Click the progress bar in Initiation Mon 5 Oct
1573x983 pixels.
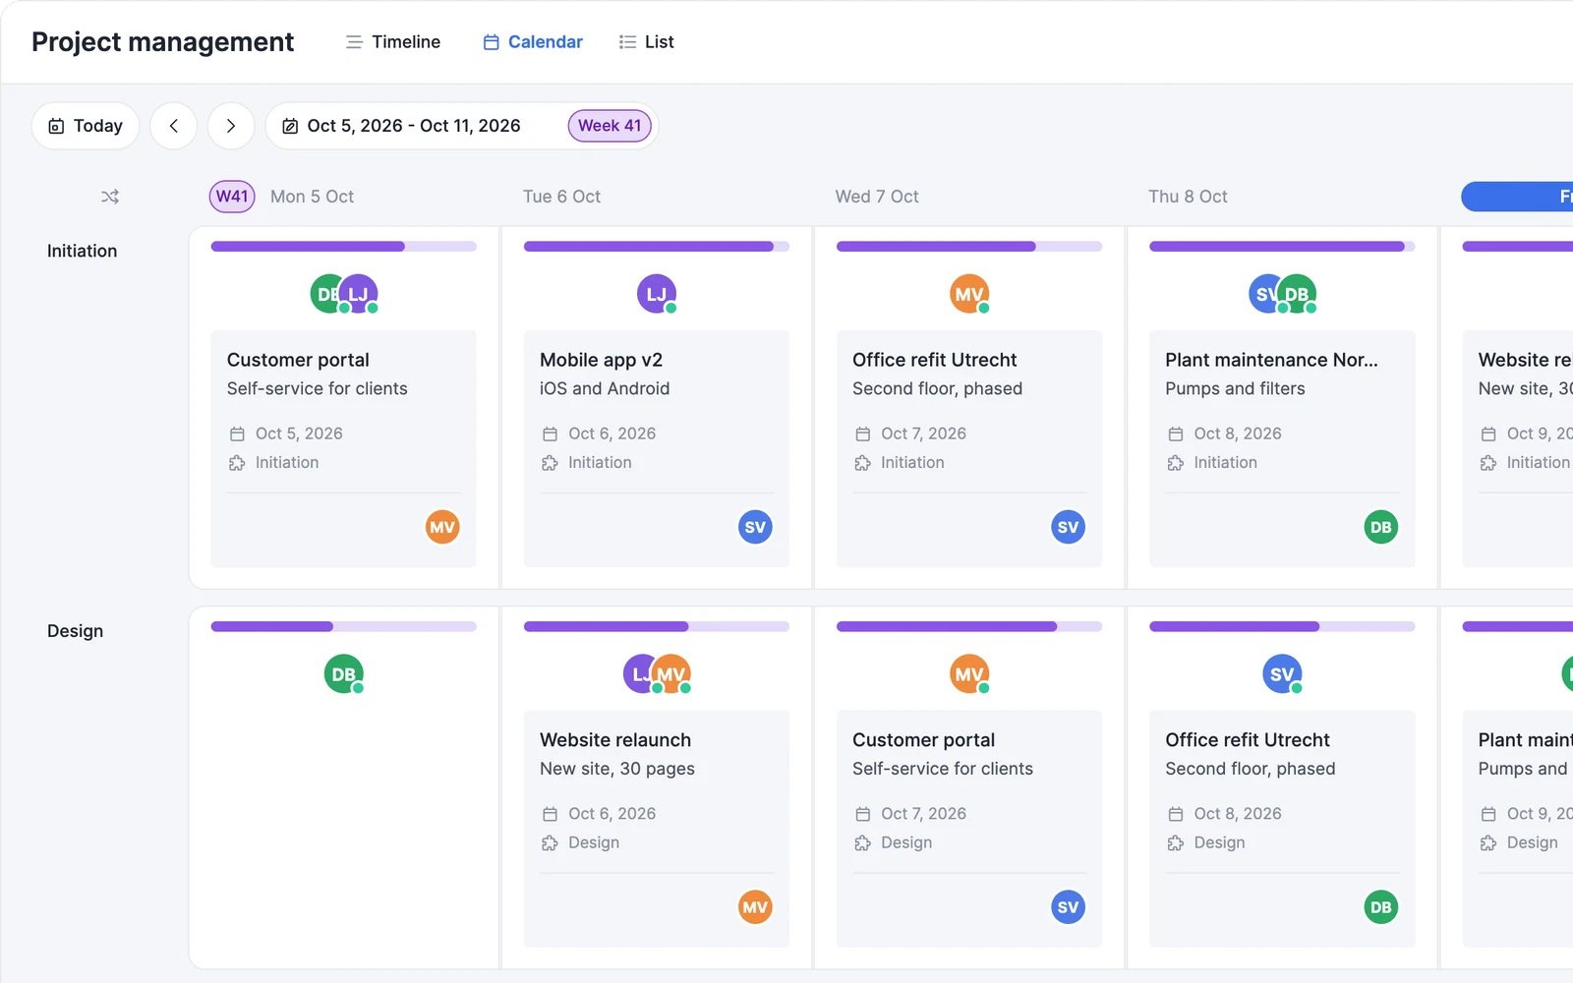[x=344, y=247]
